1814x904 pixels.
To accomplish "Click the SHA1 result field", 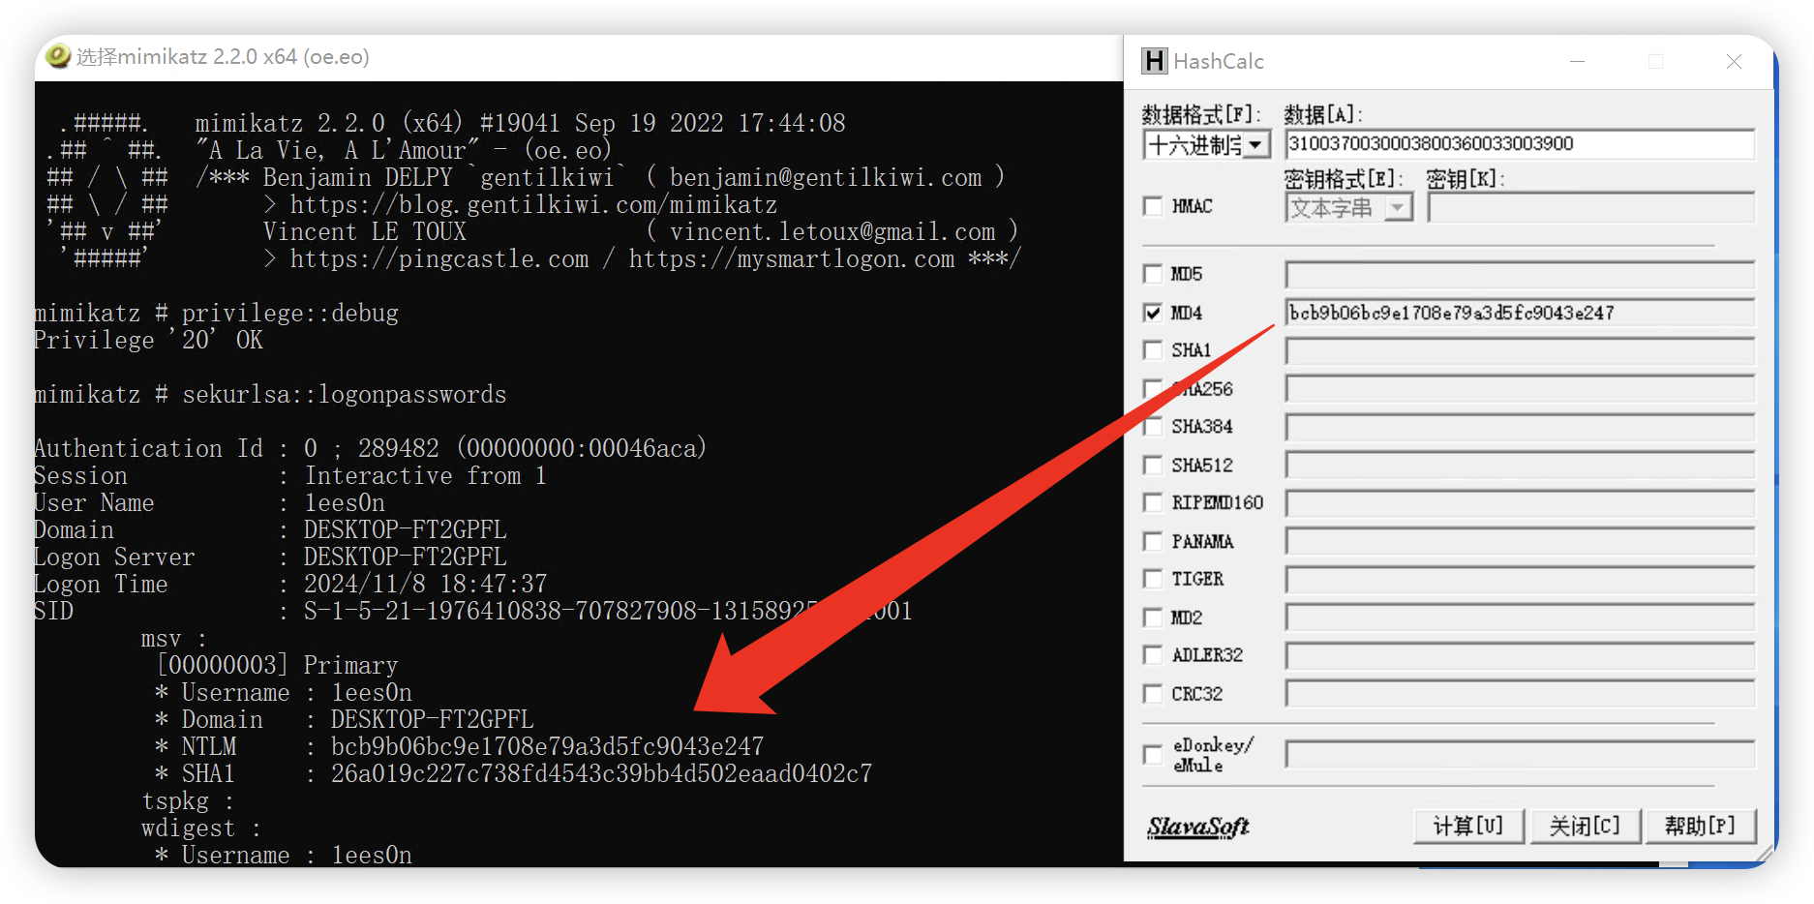I will coord(1520,350).
